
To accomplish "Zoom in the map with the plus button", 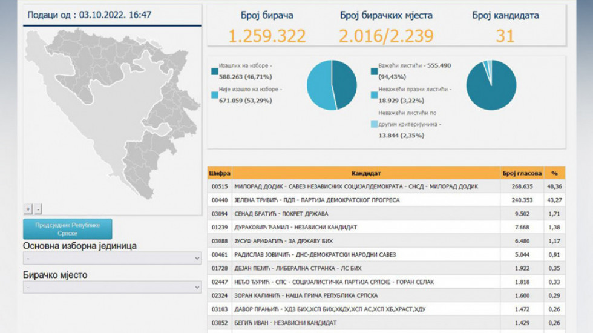I will 28,209.
